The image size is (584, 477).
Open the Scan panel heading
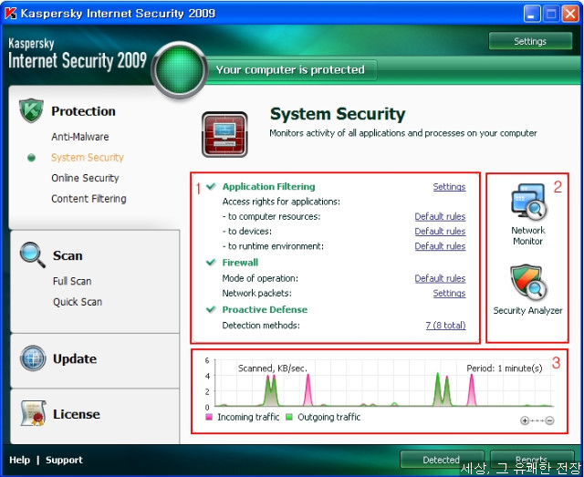point(68,255)
